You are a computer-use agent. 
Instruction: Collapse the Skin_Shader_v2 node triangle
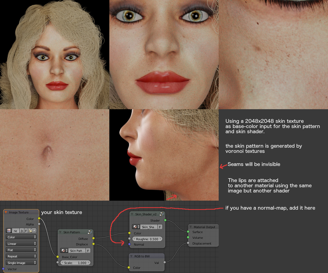point(132,214)
